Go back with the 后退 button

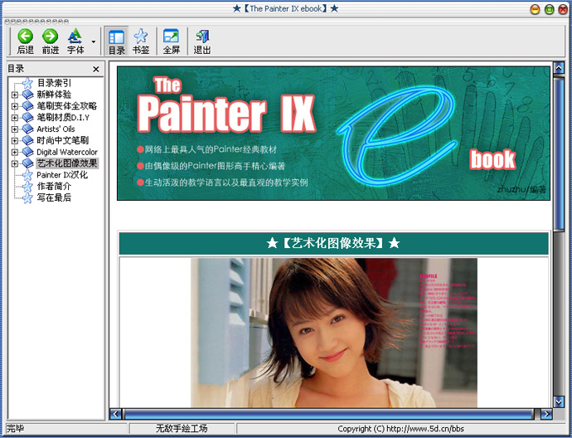[x=26, y=41]
